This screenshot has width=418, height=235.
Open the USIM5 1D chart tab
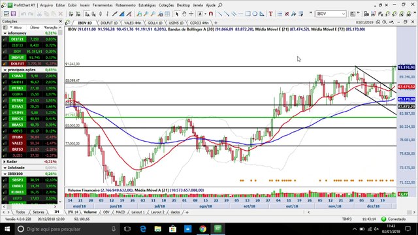pyautogui.click(x=176, y=23)
